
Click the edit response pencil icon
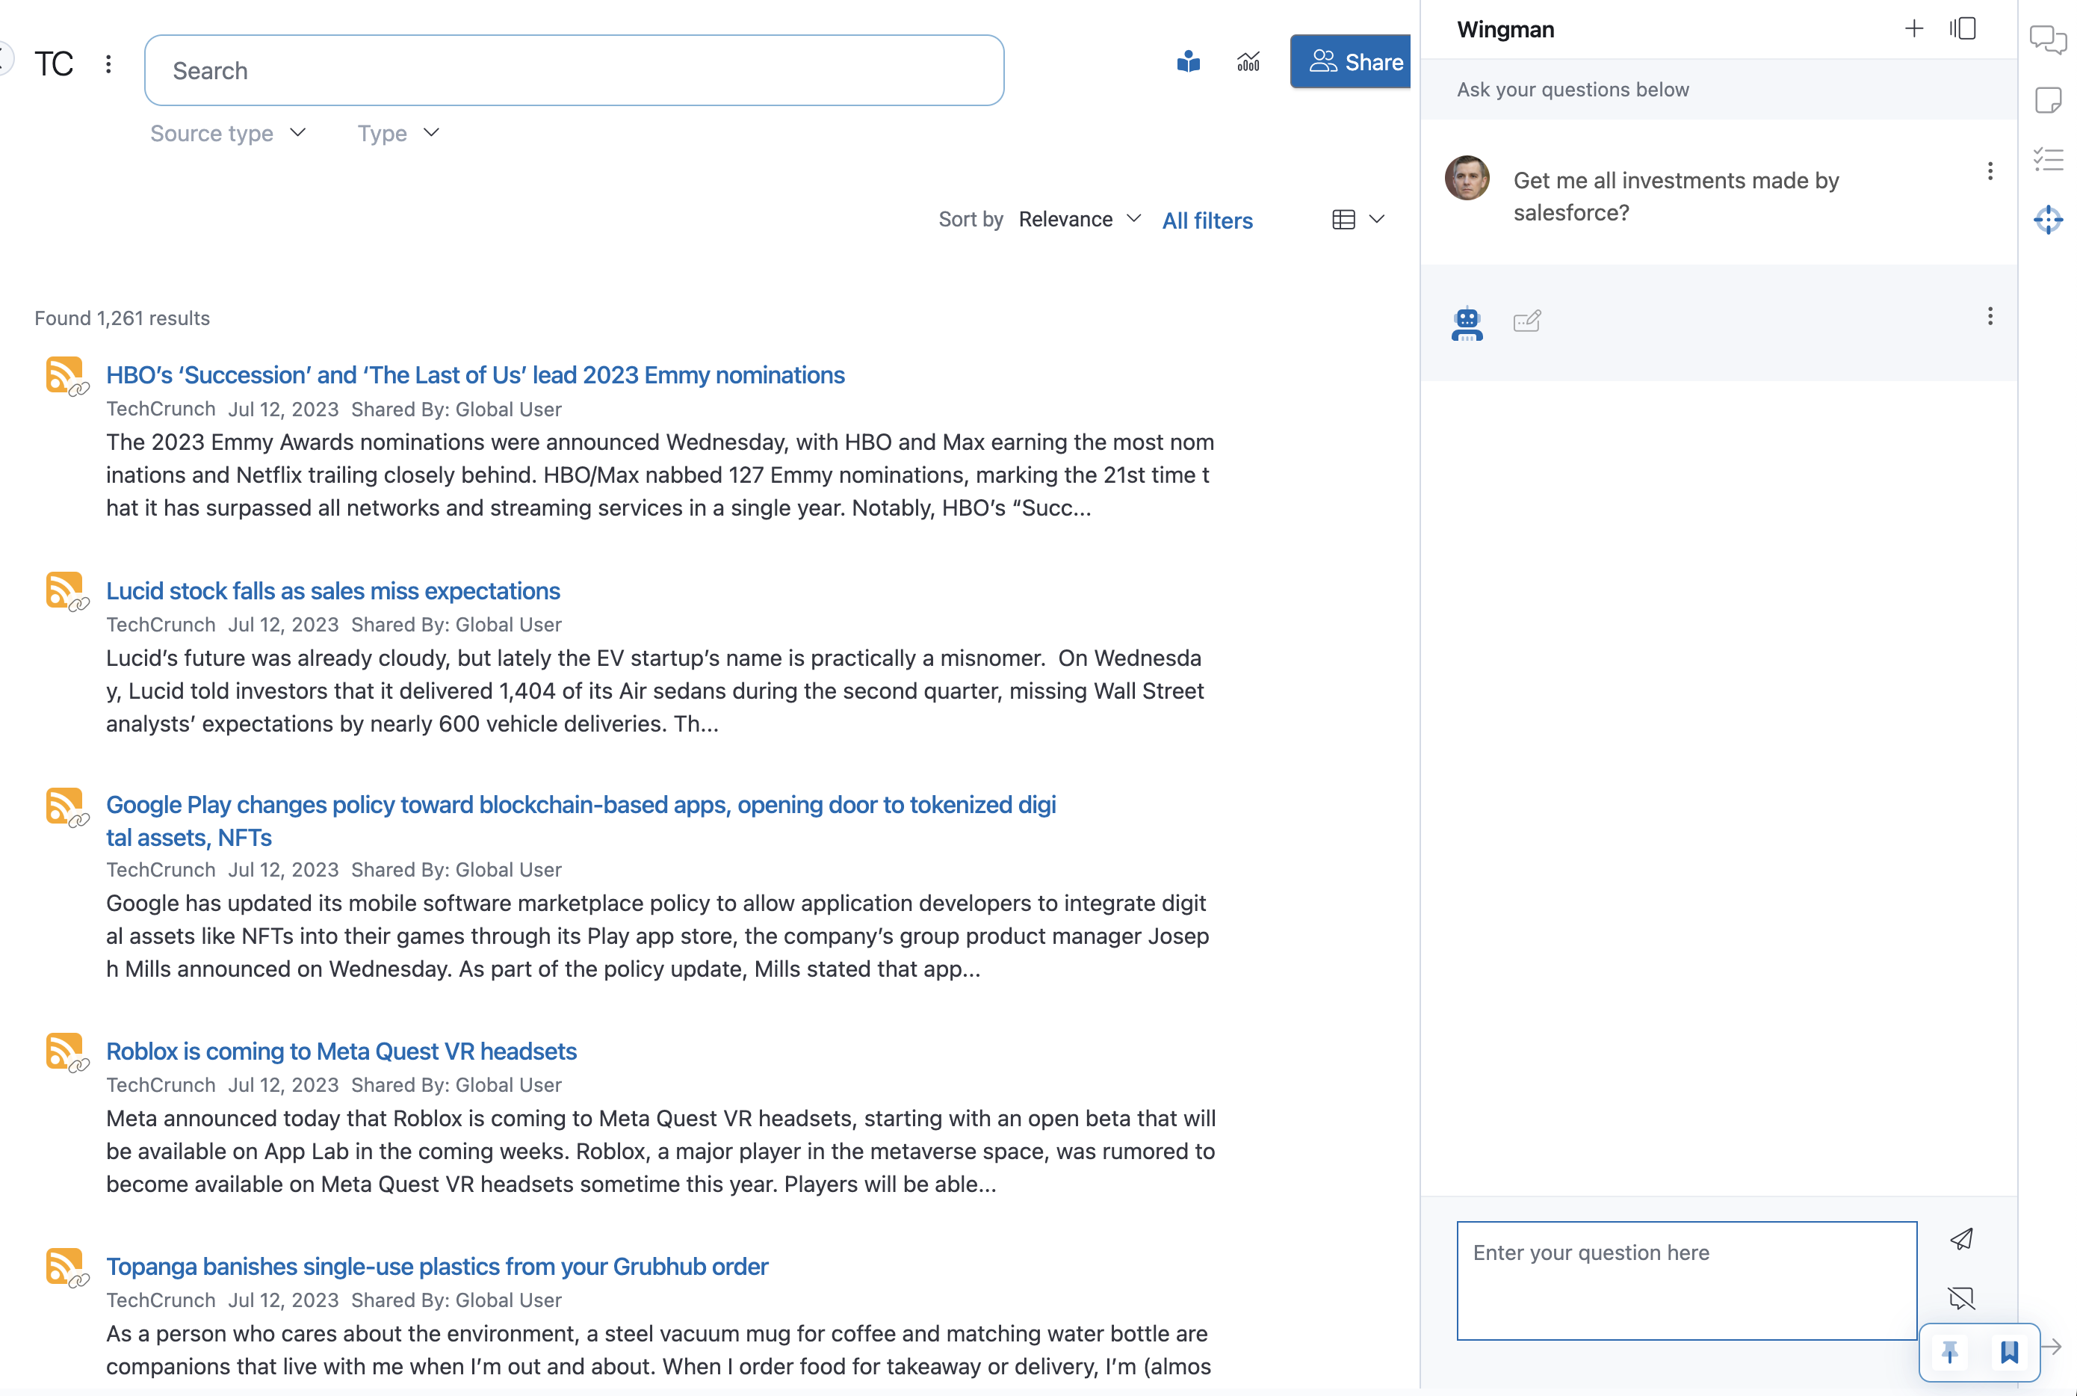1527,321
